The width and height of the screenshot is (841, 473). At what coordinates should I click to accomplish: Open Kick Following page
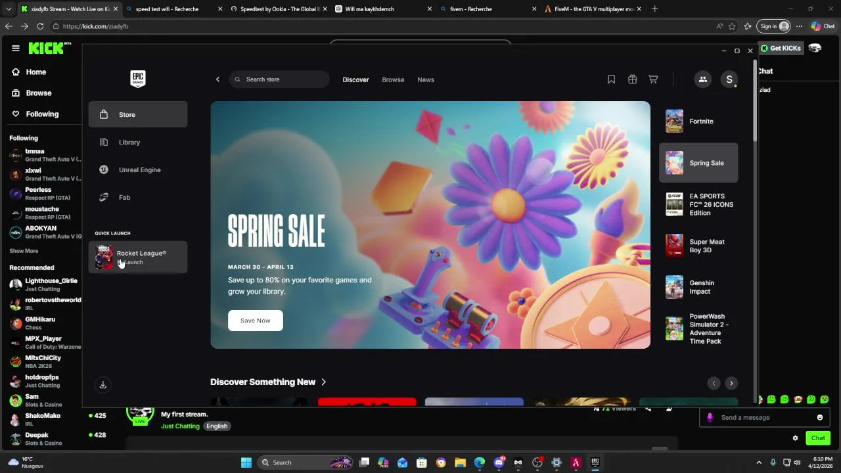[42, 114]
